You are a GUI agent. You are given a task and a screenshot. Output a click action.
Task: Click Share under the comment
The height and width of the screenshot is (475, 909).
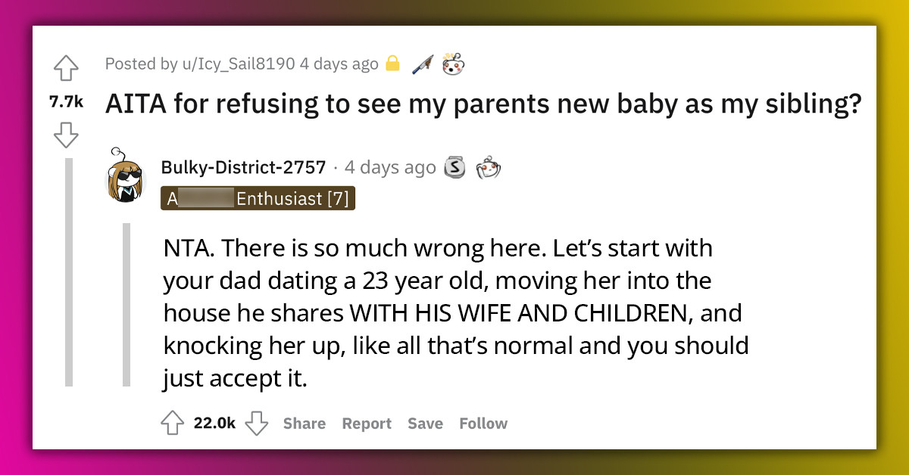304,424
